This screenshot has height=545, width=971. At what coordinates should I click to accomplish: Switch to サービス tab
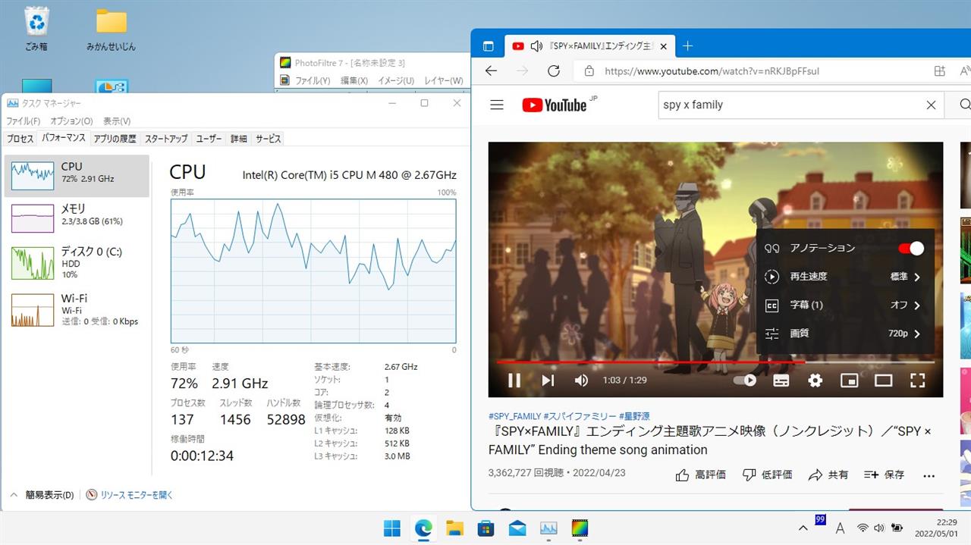click(x=268, y=139)
